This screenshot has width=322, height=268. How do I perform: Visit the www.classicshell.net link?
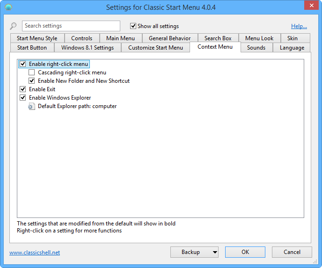pos(35,253)
